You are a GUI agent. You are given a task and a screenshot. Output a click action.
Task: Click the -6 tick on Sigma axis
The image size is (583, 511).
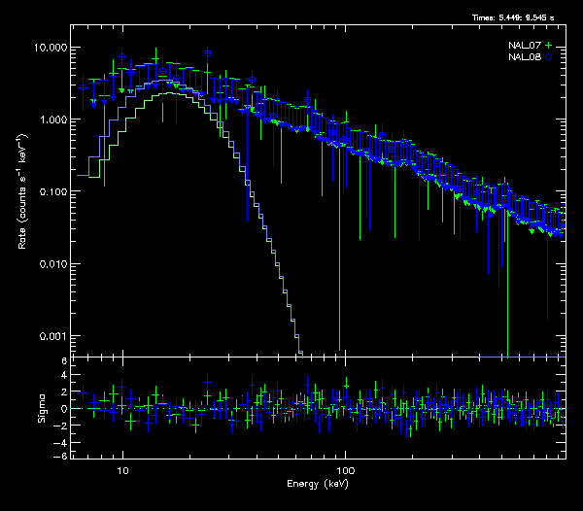63,457
